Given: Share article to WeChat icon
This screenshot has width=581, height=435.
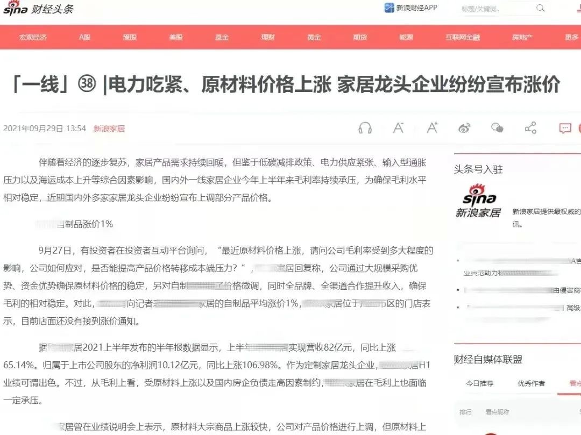Looking at the screenshot, I should click(x=497, y=128).
